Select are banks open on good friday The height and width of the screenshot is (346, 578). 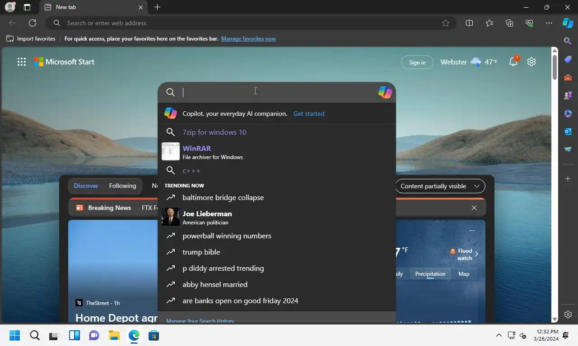[x=276, y=300]
